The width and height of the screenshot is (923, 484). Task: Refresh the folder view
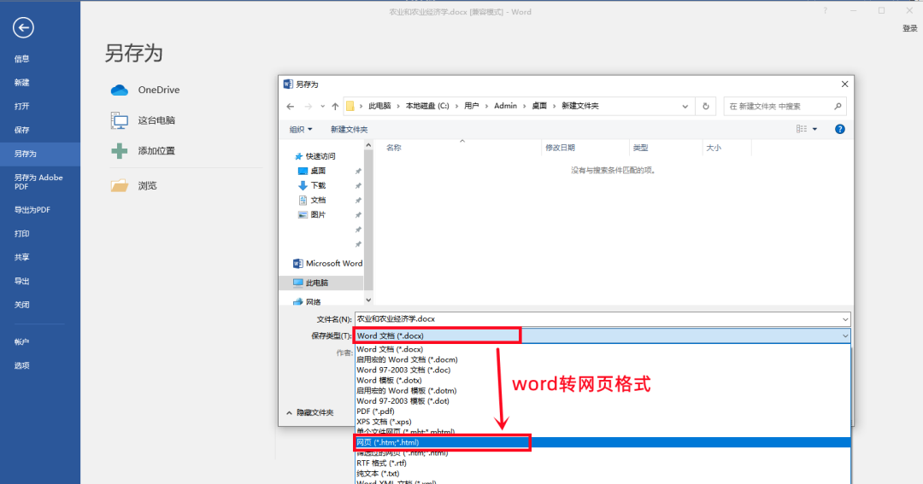coord(705,107)
